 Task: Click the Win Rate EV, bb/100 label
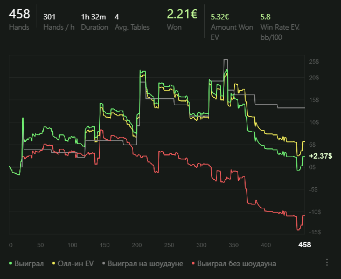click(280, 32)
